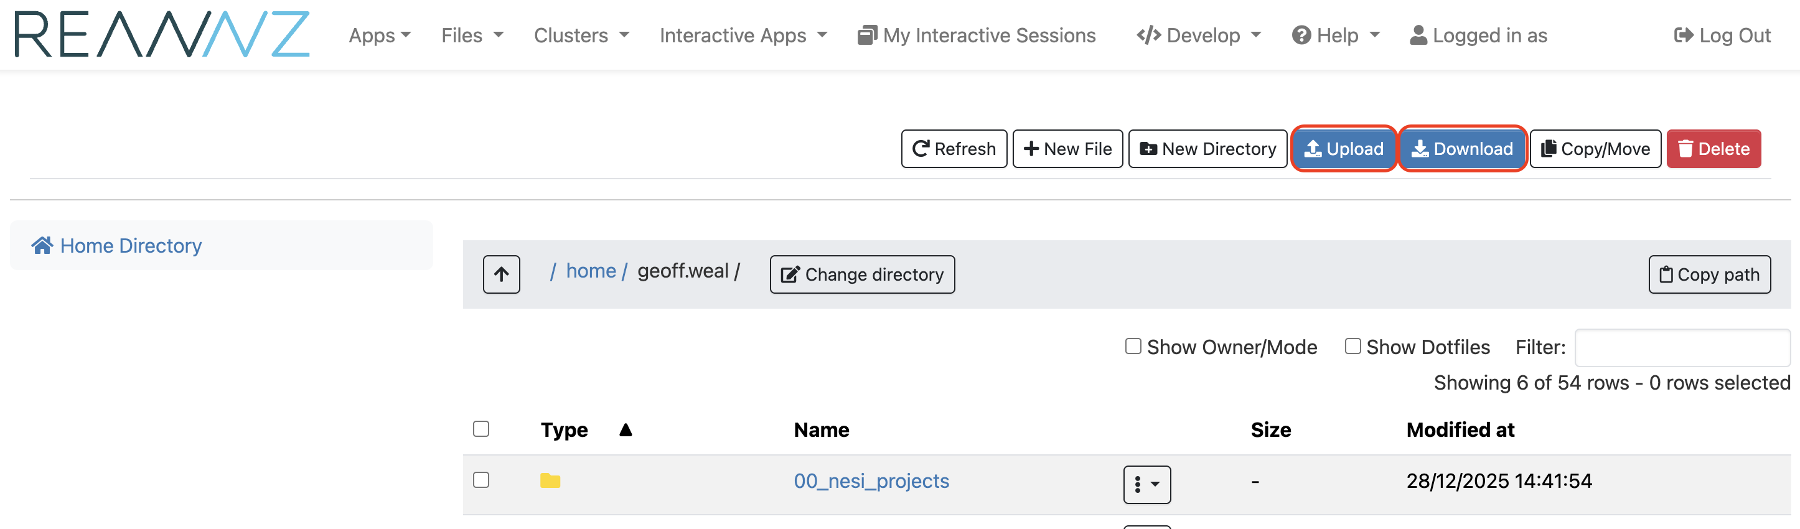Copy path to clipboard

(x=1709, y=274)
